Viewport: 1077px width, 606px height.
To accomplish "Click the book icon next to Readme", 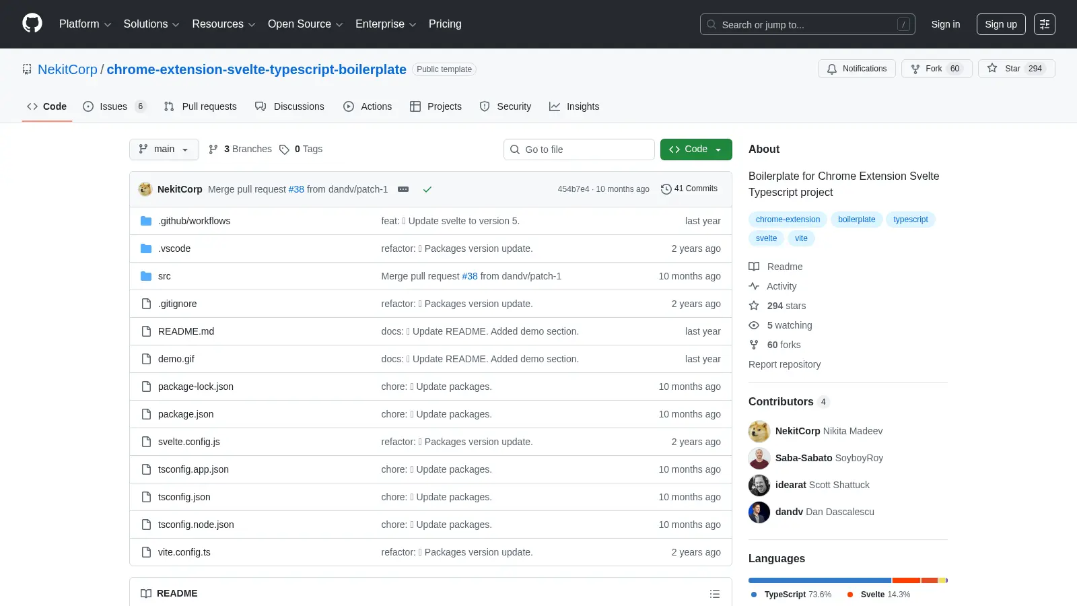I will click(754, 267).
